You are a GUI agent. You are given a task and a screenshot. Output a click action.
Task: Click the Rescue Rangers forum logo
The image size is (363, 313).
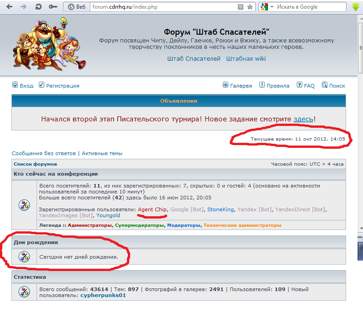[49, 44]
